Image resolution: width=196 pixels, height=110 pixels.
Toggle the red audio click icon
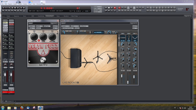(x=115, y=8)
